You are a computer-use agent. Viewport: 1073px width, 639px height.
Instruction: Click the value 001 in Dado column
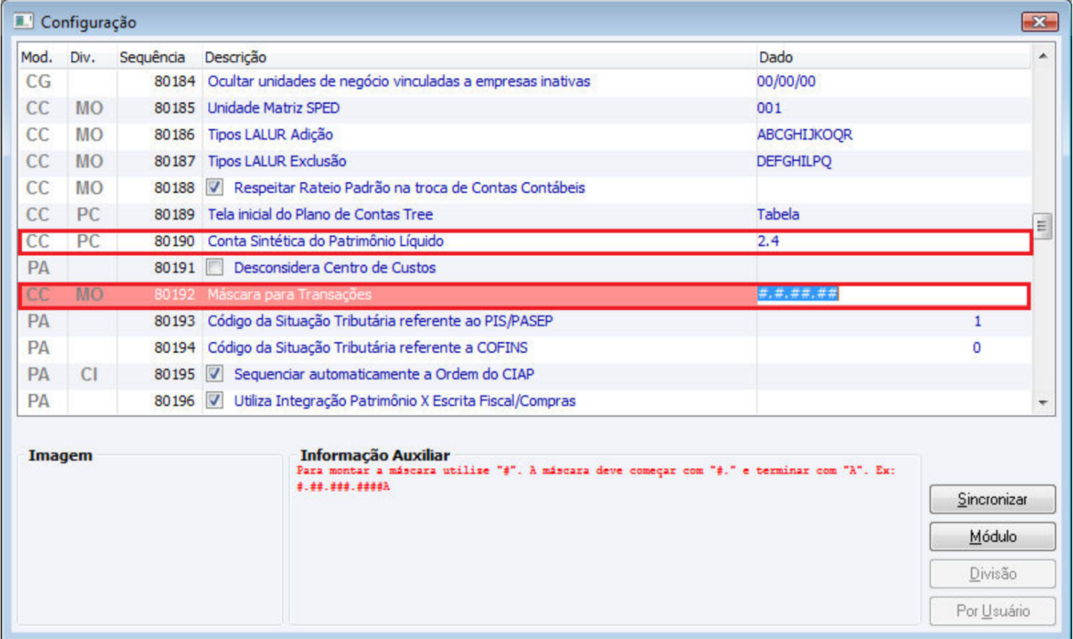[x=770, y=108]
